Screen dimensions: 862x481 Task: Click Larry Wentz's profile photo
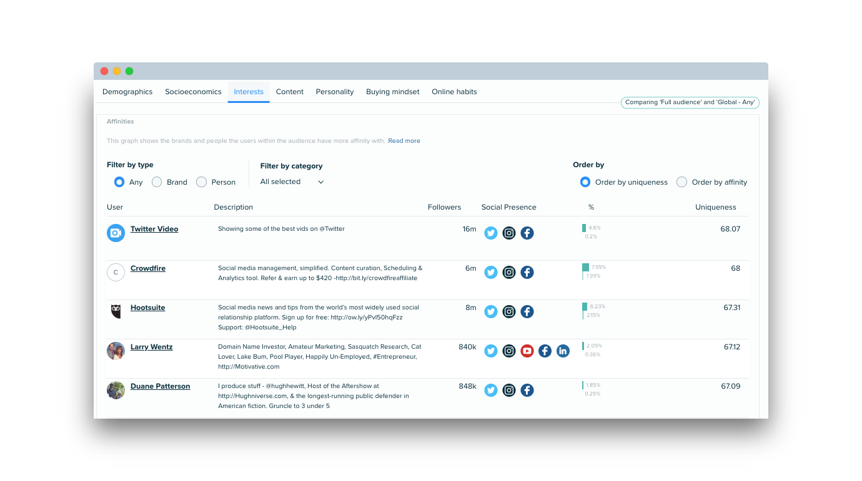click(x=116, y=351)
